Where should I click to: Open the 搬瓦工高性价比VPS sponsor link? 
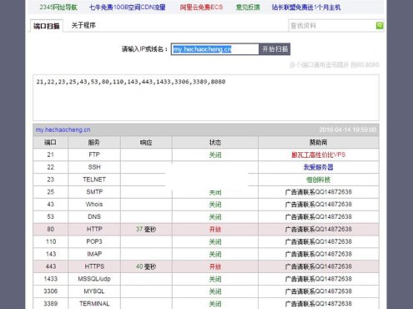tap(319, 154)
